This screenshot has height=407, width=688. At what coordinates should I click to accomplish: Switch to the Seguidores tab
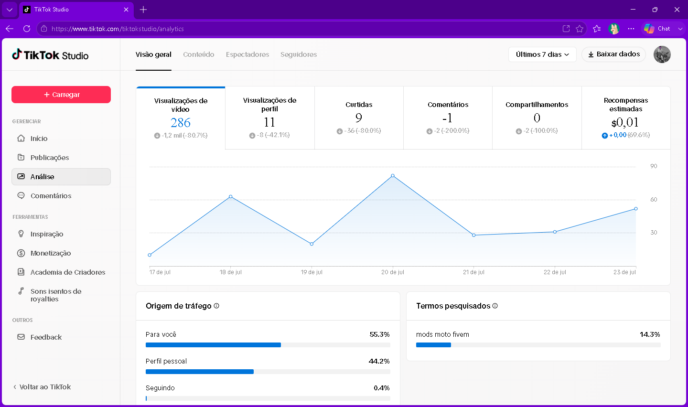299,54
